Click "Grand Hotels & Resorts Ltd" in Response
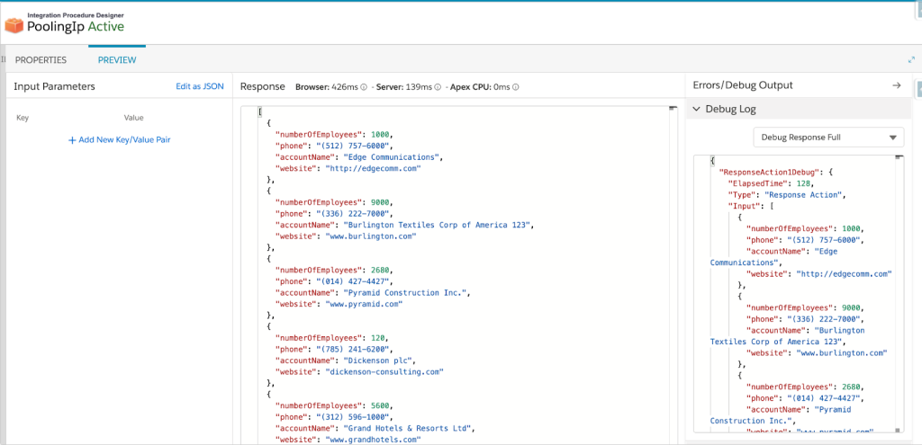The height and width of the screenshot is (445, 922). 408,428
